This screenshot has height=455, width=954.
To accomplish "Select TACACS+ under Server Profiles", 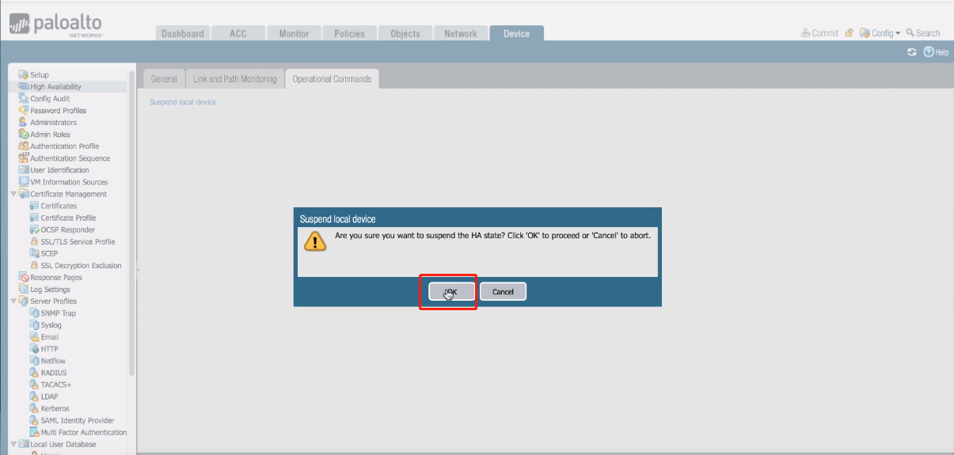I will coord(55,384).
